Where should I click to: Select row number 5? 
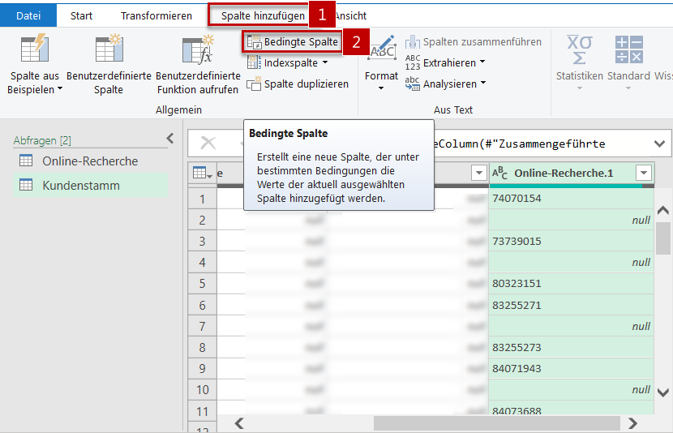(202, 284)
